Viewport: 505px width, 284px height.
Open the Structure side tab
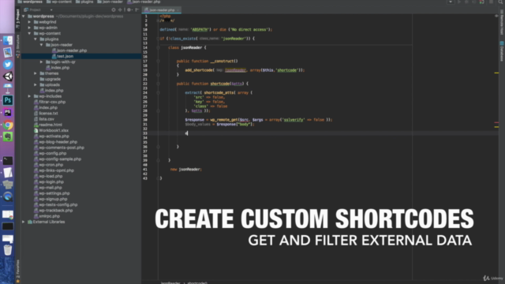[x=17, y=46]
